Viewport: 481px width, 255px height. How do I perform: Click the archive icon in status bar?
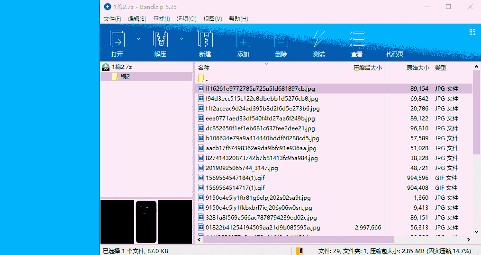tap(299, 251)
